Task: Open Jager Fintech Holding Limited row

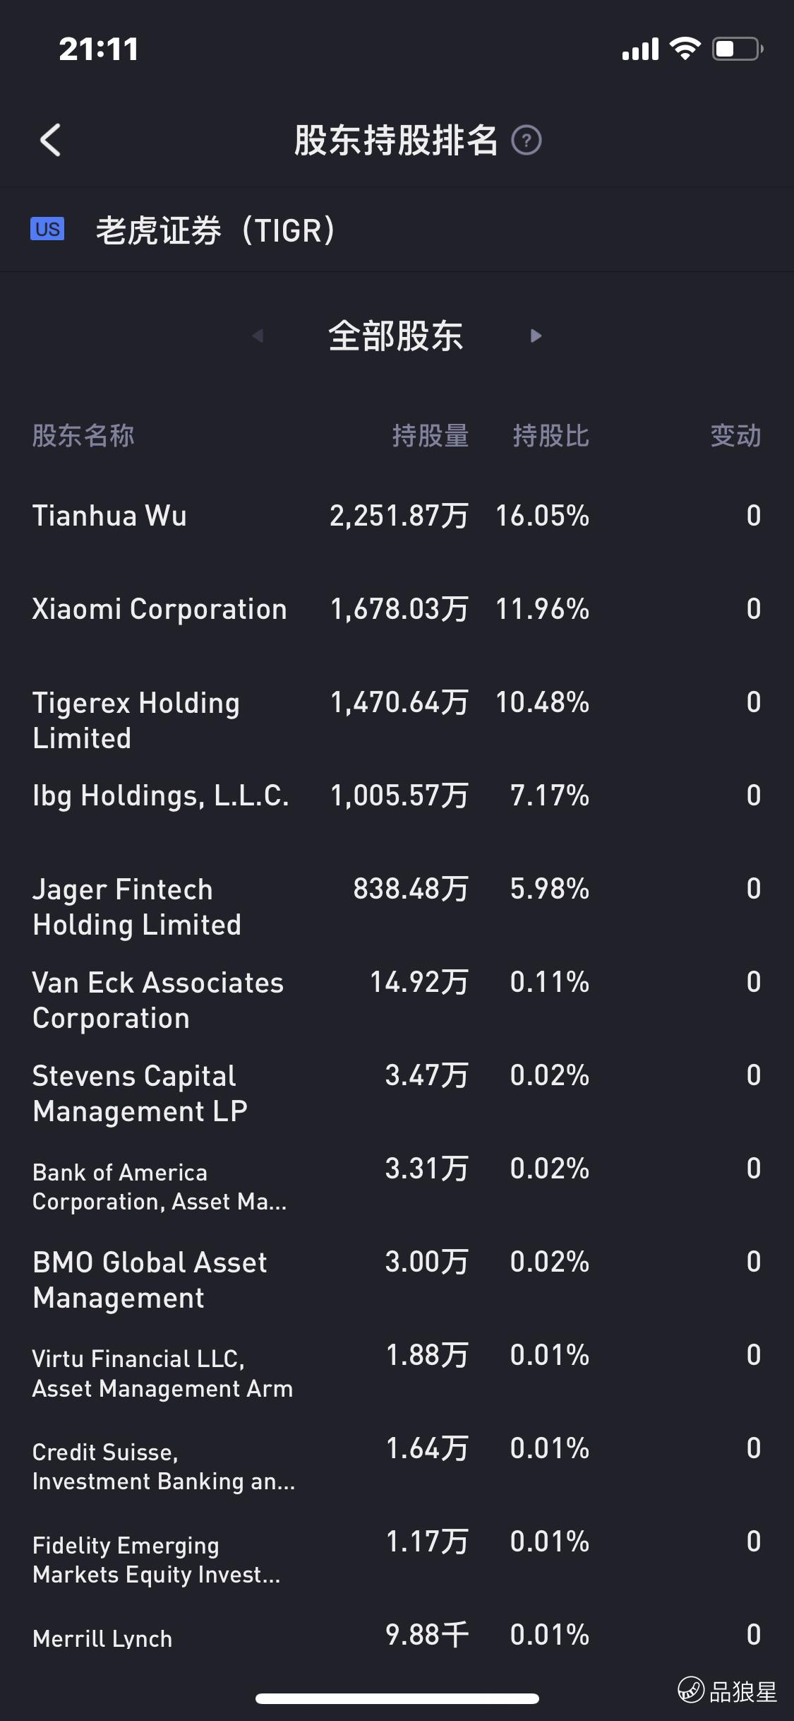Action: click(397, 906)
